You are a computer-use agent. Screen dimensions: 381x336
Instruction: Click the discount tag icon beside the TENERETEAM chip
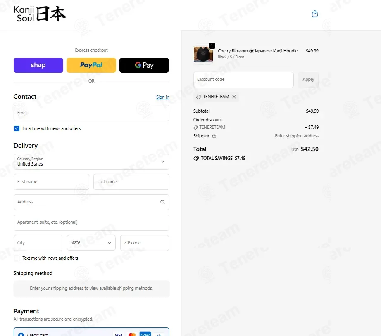click(x=198, y=97)
